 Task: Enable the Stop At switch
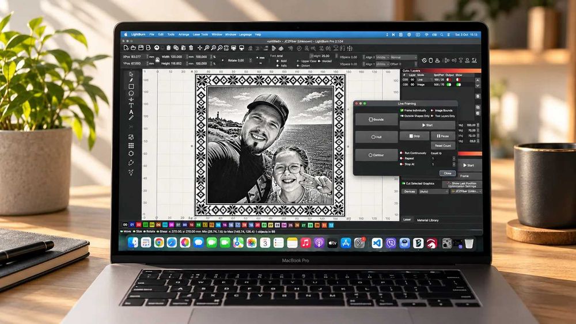pyautogui.click(x=402, y=164)
